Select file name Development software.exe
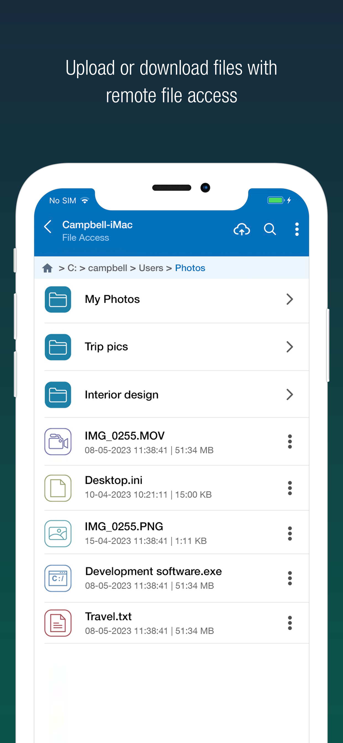343x743 pixels. [x=153, y=571]
